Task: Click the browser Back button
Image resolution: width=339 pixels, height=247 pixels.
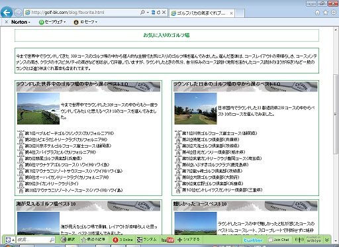Action: 7,13
